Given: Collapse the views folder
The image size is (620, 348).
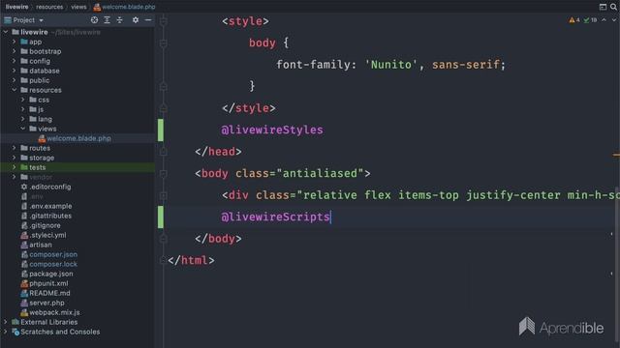Looking at the screenshot, I should pos(23,129).
